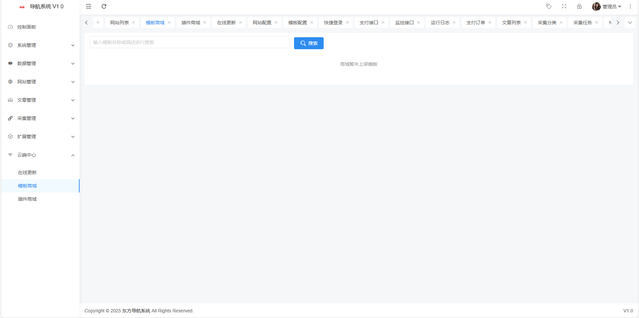Viewport: 639px width, 318px height.
Task: Open the tabs list dropdown arrow
Action: coord(630,22)
